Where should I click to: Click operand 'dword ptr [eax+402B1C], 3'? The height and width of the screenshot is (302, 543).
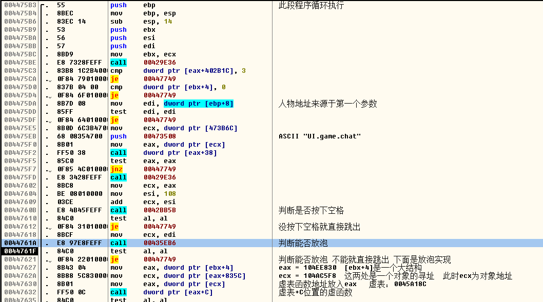pyautogui.click(x=195, y=71)
